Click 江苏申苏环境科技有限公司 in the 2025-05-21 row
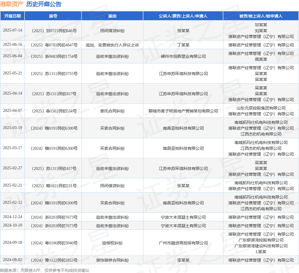This screenshot has height=273, width=299. (x=183, y=74)
